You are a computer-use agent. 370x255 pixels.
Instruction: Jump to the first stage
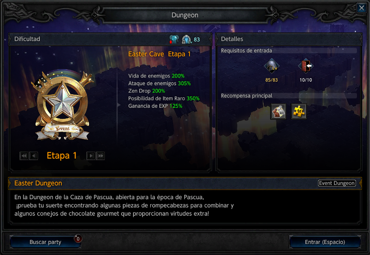24,156
